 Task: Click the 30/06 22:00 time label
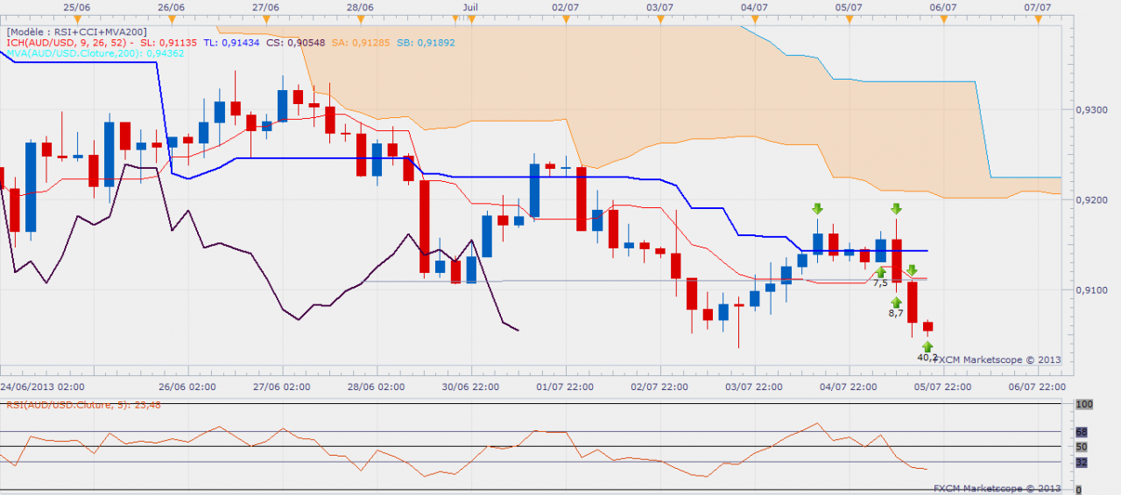tap(472, 386)
